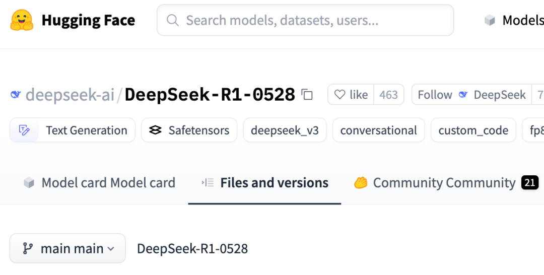The width and height of the screenshot is (544, 275).
Task: Open the Community tab
Action: (446, 183)
